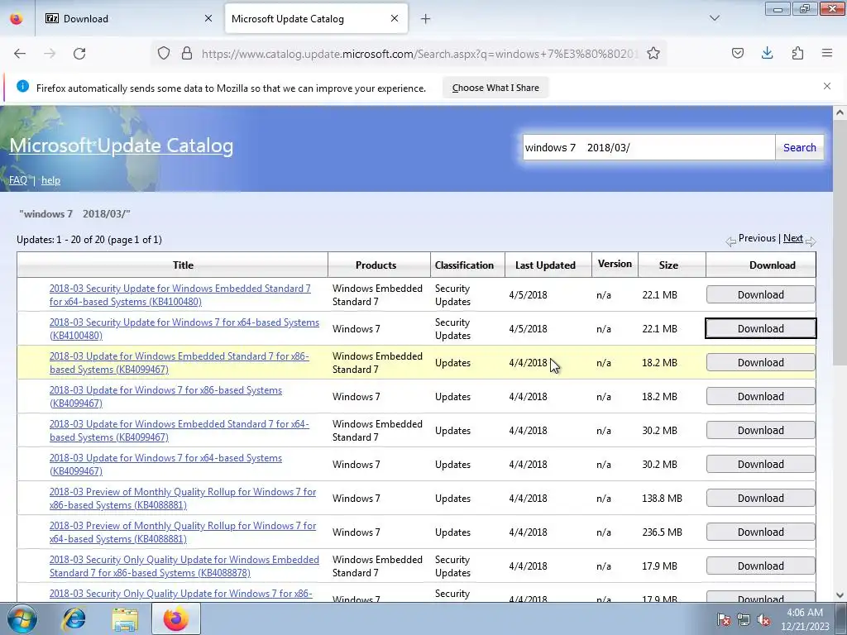
Task: Open KB4088881 Preview Rollup x64 link
Action: [183, 532]
